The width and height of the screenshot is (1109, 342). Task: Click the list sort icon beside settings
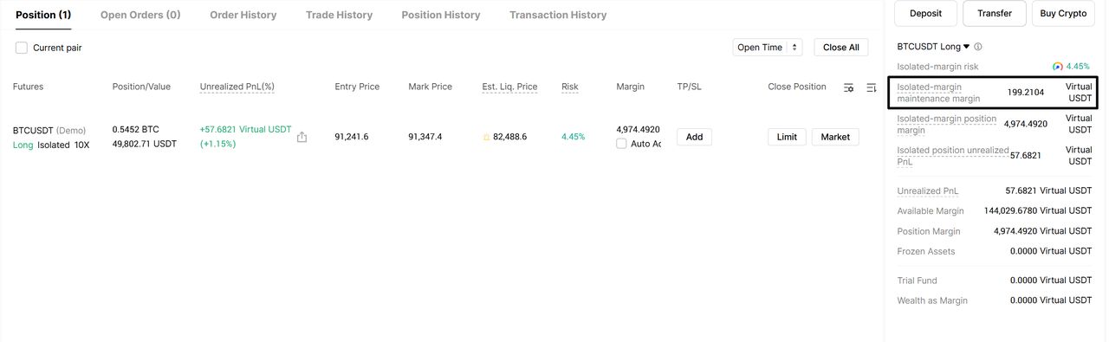click(x=872, y=87)
